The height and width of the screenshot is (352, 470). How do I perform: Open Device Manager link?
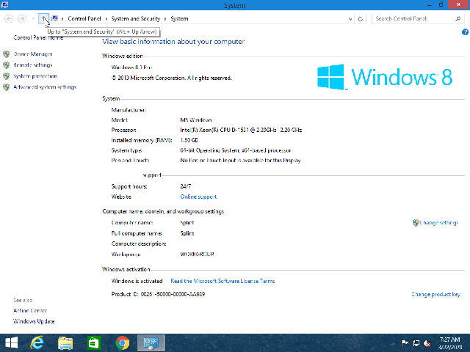point(32,54)
